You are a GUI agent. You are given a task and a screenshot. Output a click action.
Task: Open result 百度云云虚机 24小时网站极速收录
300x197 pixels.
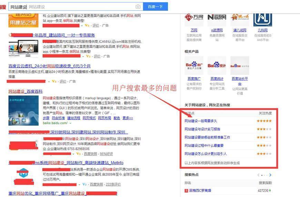[x=49, y=66]
